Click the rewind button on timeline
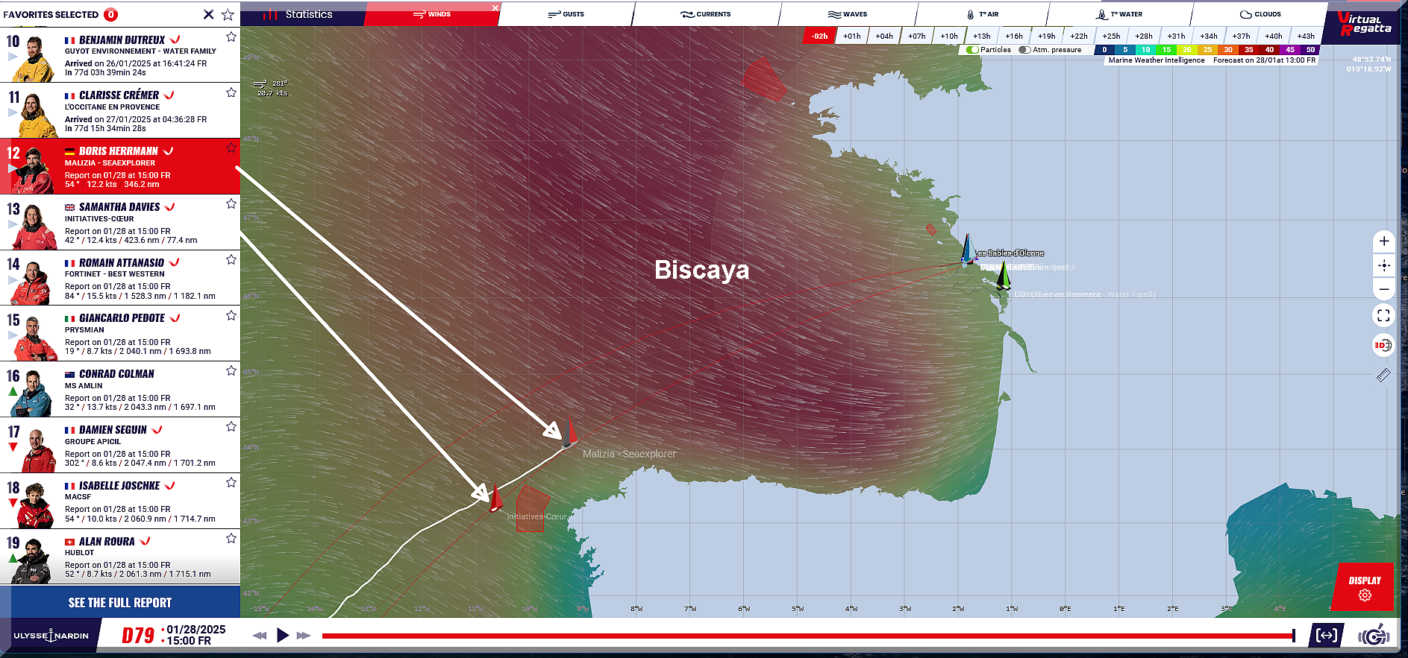 coord(260,636)
